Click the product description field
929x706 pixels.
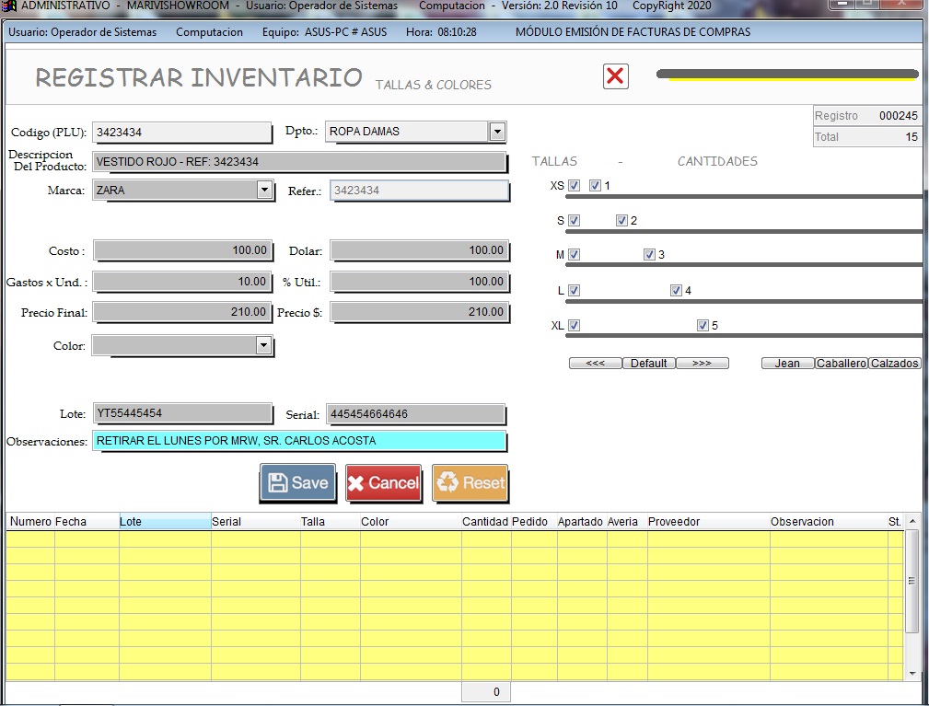(299, 162)
